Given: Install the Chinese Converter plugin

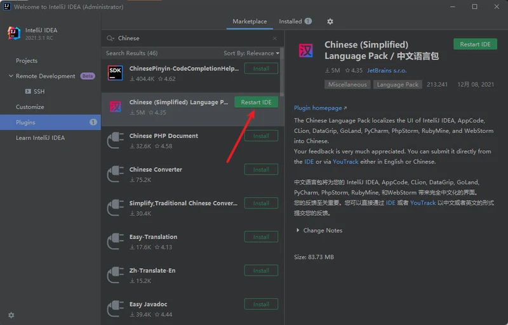Looking at the screenshot, I should tap(261, 170).
